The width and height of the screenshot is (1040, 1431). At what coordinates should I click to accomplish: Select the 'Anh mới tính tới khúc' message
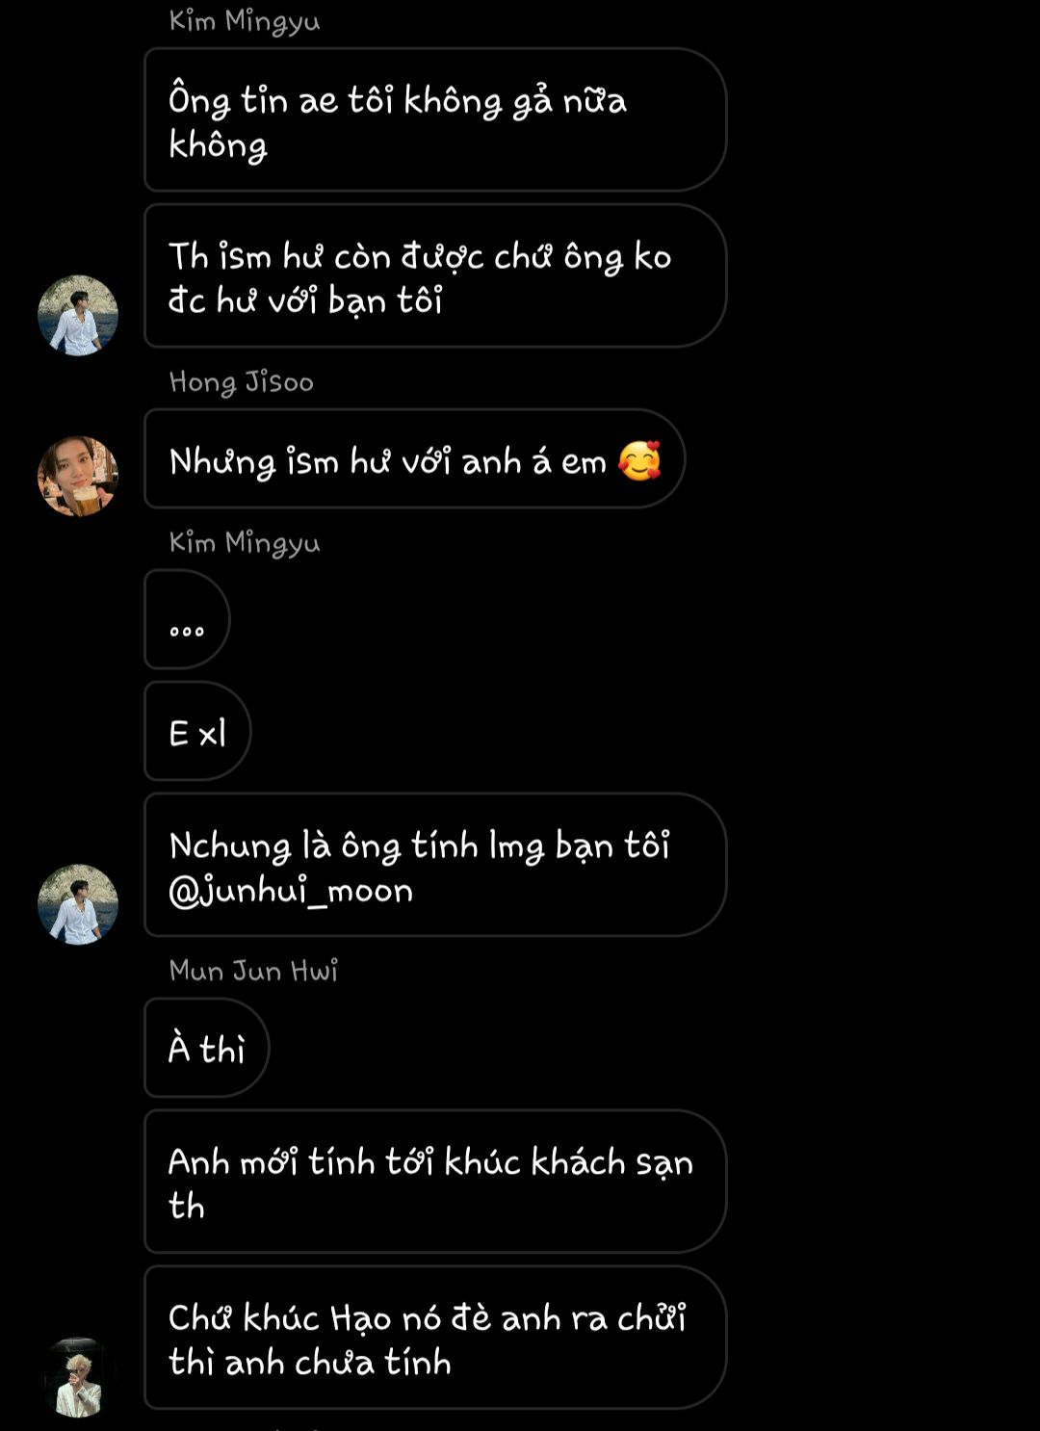435,1182
